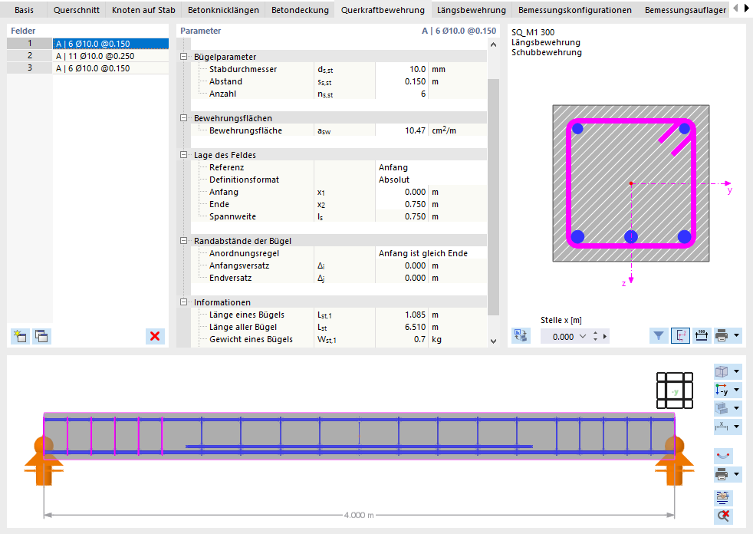Toggle the member dimension x icon

(x=722, y=427)
